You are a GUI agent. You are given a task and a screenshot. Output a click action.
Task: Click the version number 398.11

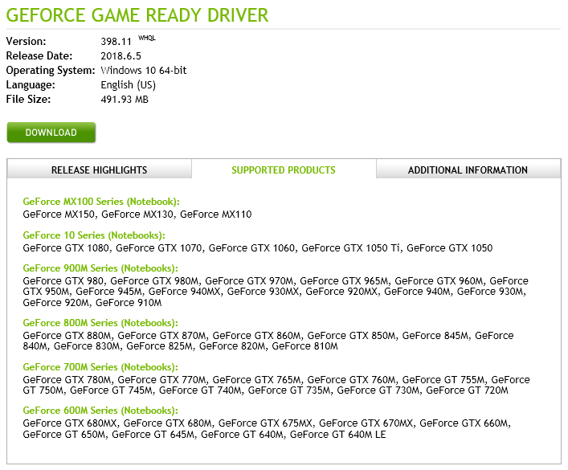(116, 42)
